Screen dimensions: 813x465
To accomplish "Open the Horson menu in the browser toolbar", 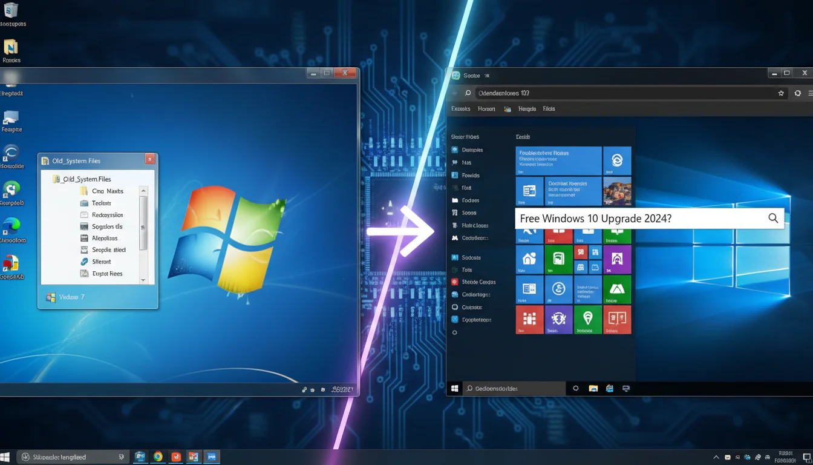I will [486, 108].
